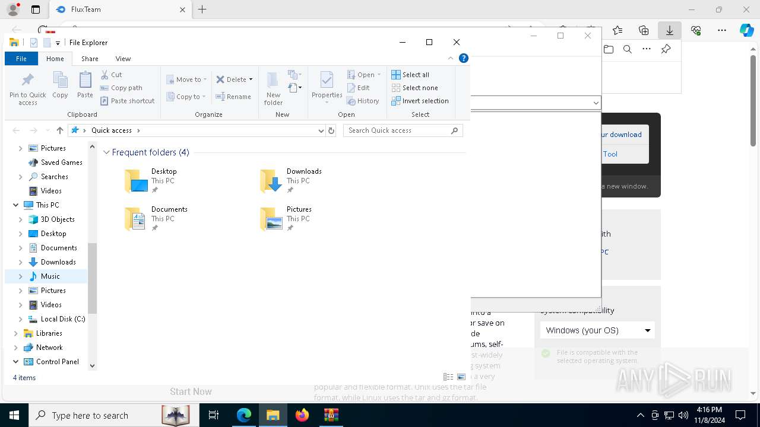Viewport: 760px width, 427px height.
Task: Open the Downloads frequent folder
Action: (x=292, y=181)
